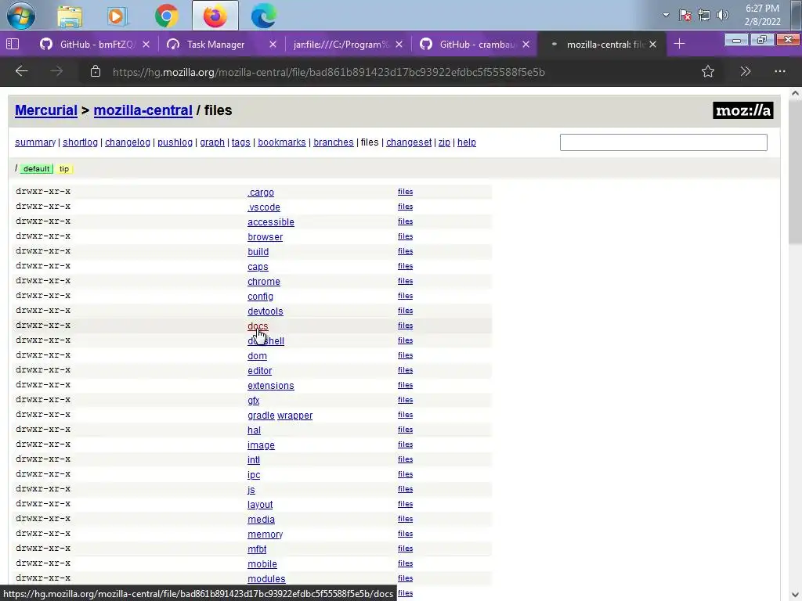The height and width of the screenshot is (601, 802).
Task: Open Windows Explorer from the taskbar
Action: pyautogui.click(x=70, y=16)
